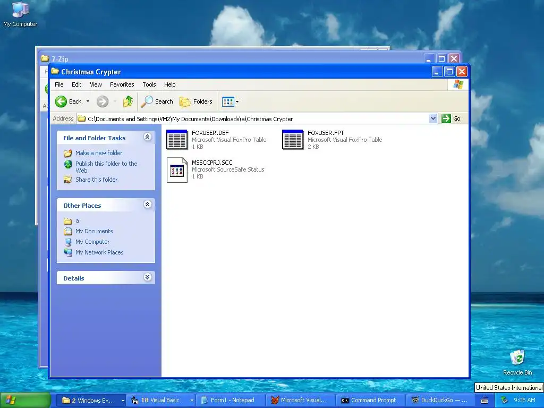Click the keyboard language bar icon
The image size is (544, 408).
[x=484, y=401]
